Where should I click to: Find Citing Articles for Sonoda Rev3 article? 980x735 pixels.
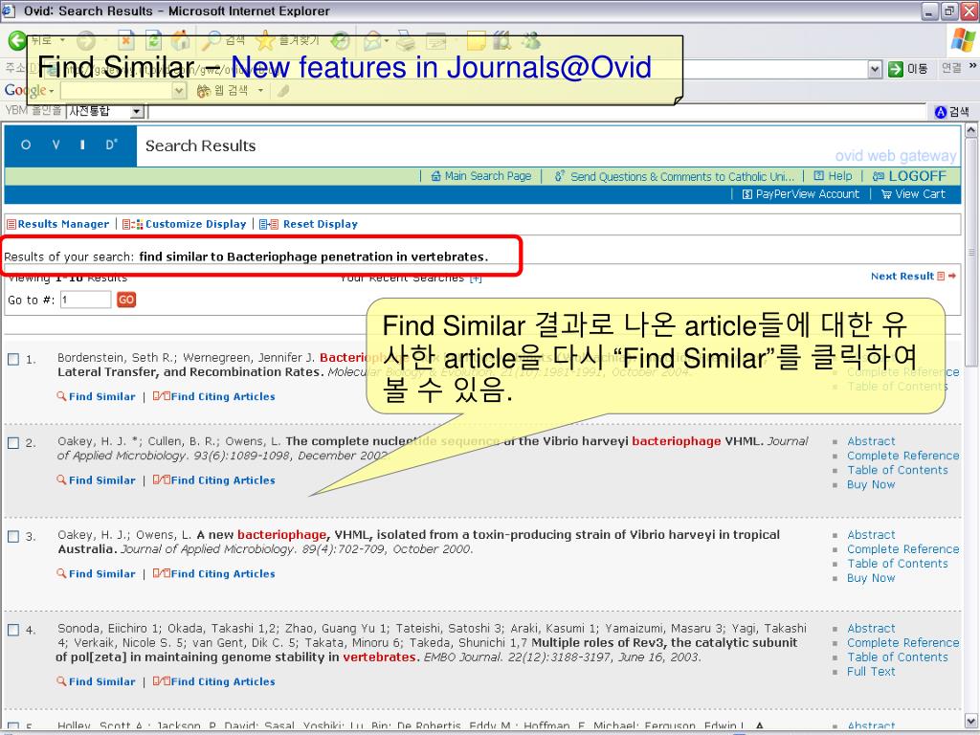tap(214, 681)
